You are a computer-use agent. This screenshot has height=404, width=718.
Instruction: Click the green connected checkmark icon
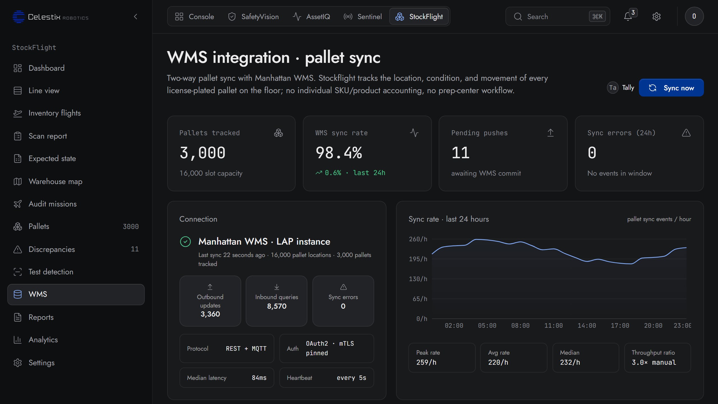185,242
